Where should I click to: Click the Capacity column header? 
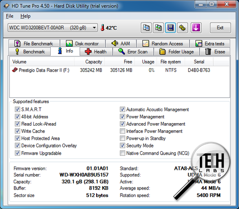[89, 62]
